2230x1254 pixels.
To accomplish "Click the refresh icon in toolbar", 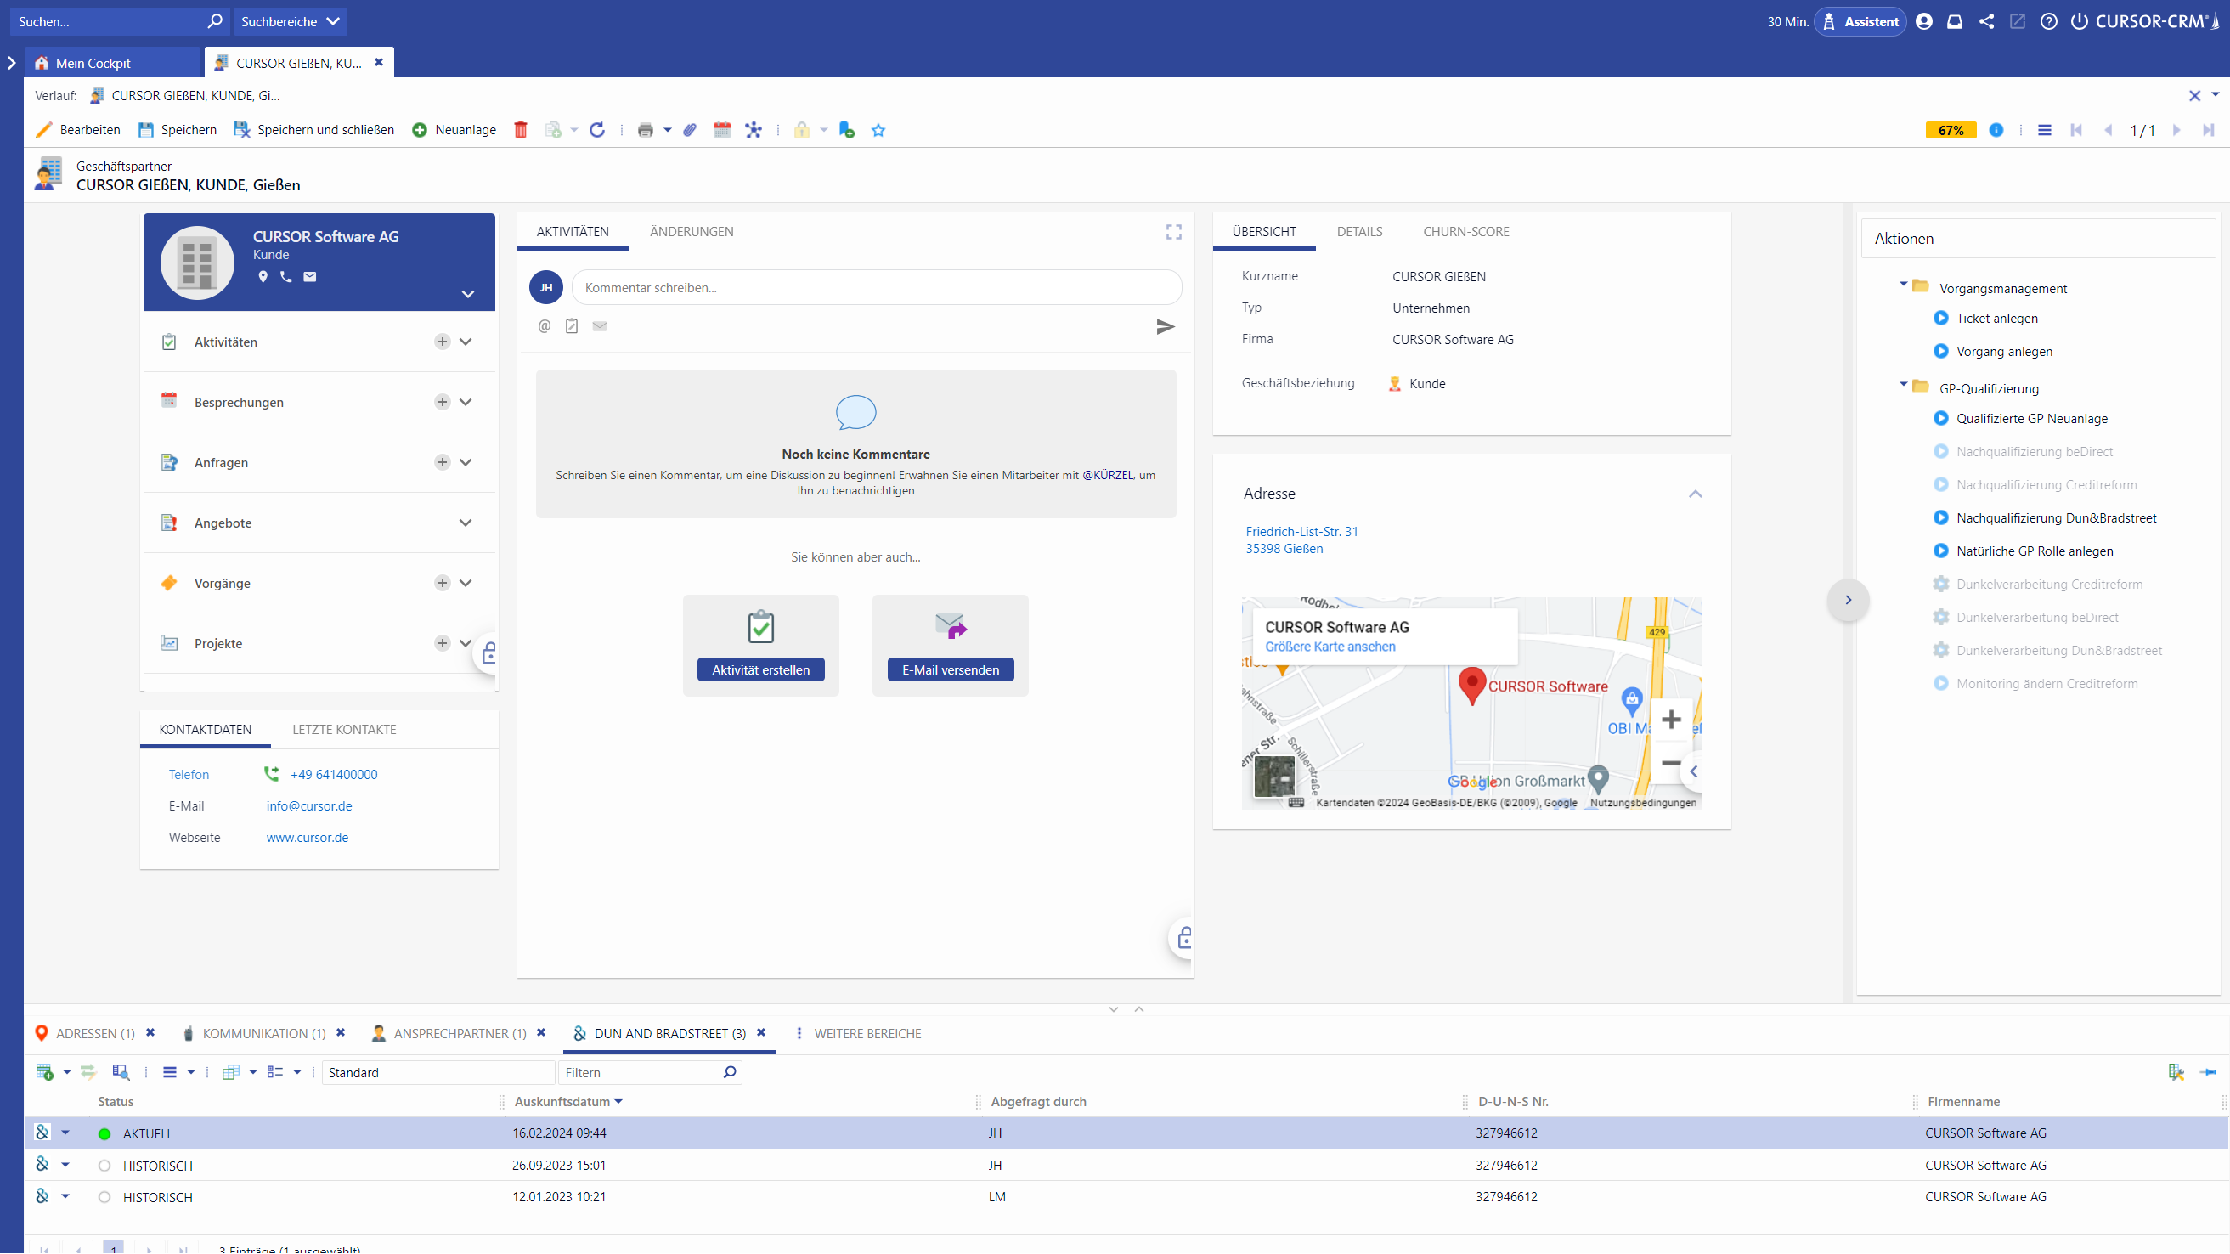I will coord(596,130).
